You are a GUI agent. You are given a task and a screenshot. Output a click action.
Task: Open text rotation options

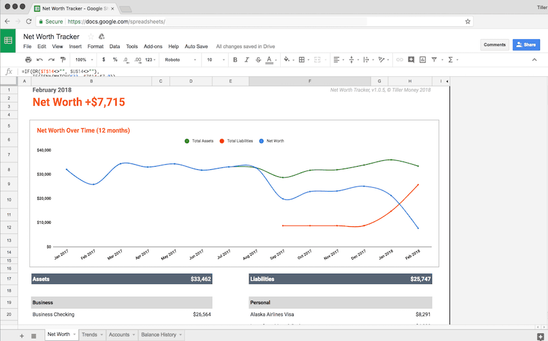[383, 60]
